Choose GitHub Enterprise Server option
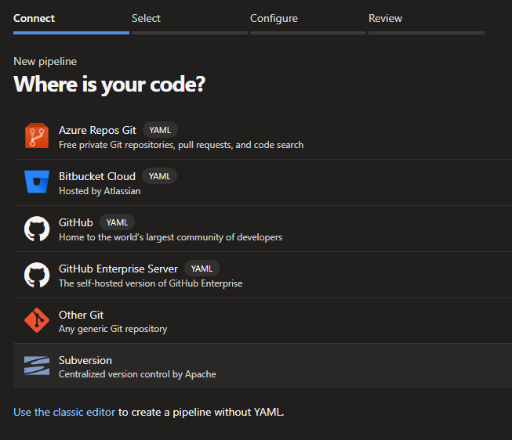The width and height of the screenshot is (512, 440). point(263,275)
